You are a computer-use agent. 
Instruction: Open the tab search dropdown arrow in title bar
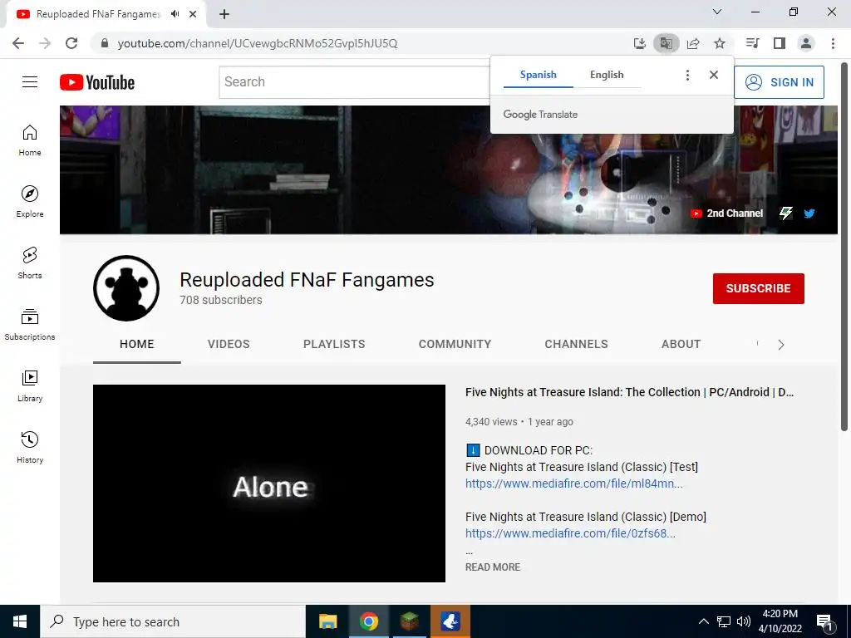click(x=717, y=12)
